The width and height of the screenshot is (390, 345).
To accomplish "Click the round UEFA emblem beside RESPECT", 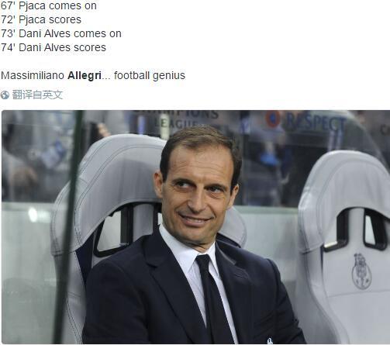I will 273,119.
